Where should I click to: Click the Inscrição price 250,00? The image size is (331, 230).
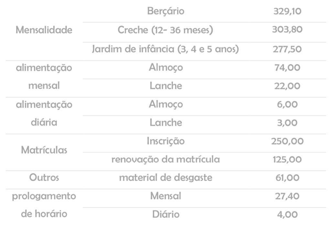[287, 141]
